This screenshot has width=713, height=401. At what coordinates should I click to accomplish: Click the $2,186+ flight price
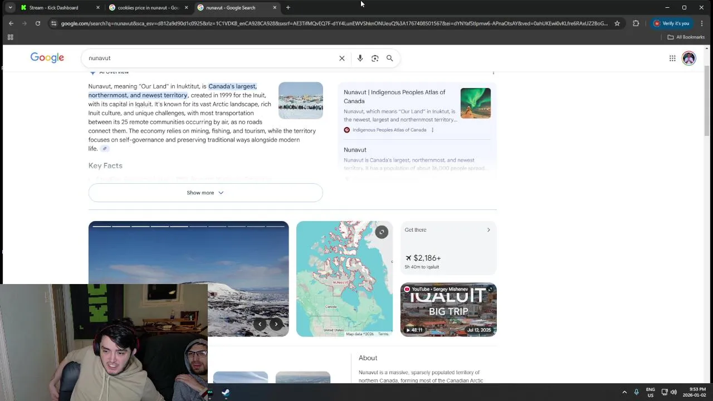[427, 258]
